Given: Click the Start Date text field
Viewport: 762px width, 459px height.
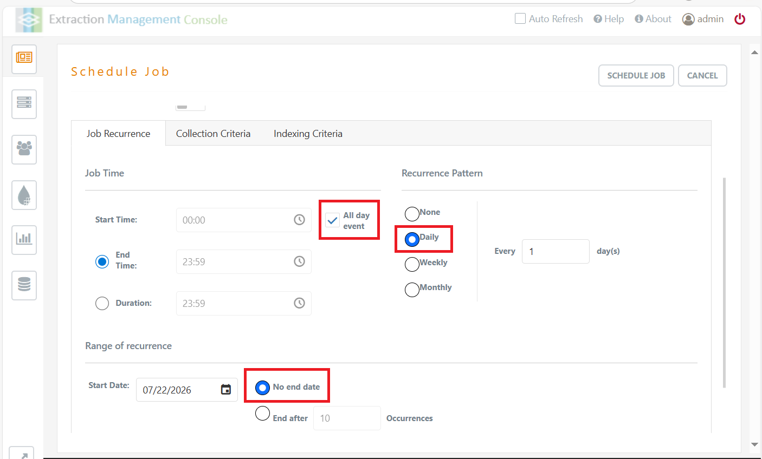Looking at the screenshot, I should tap(187, 390).
